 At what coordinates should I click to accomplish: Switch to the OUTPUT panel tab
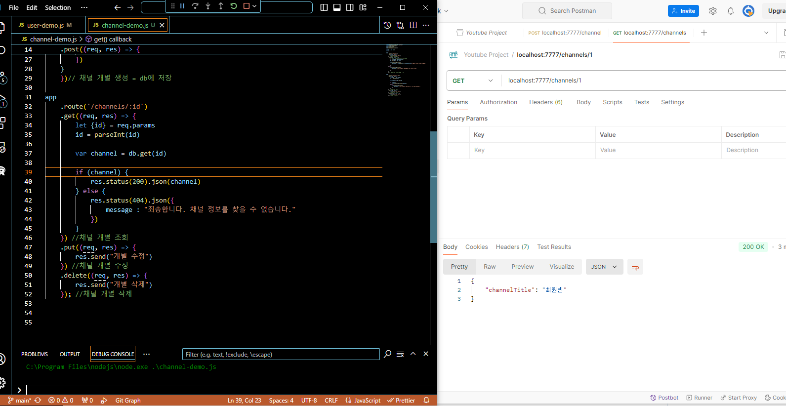coord(70,354)
